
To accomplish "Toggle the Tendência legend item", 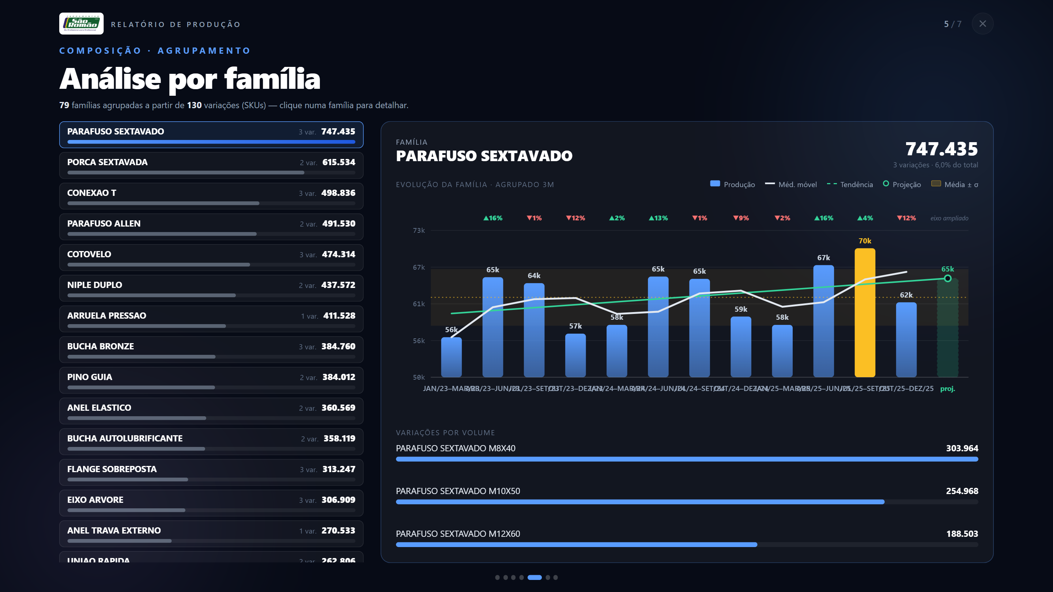I will [x=849, y=184].
